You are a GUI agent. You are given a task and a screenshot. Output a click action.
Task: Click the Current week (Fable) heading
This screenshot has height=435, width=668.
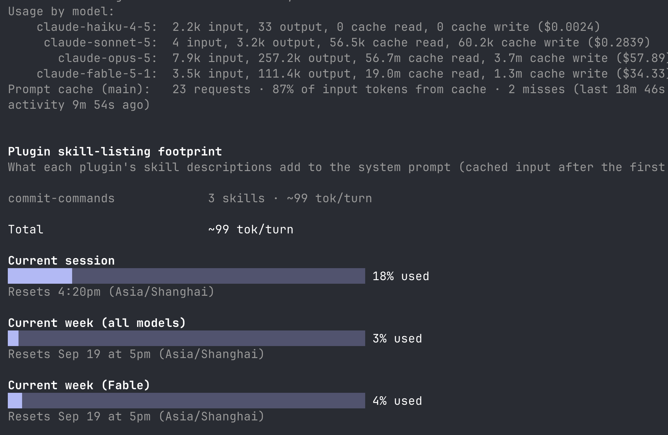click(79, 385)
